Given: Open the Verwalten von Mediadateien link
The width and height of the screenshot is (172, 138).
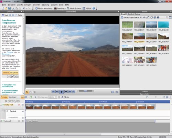Looking at the screenshot, I should point(9,86).
